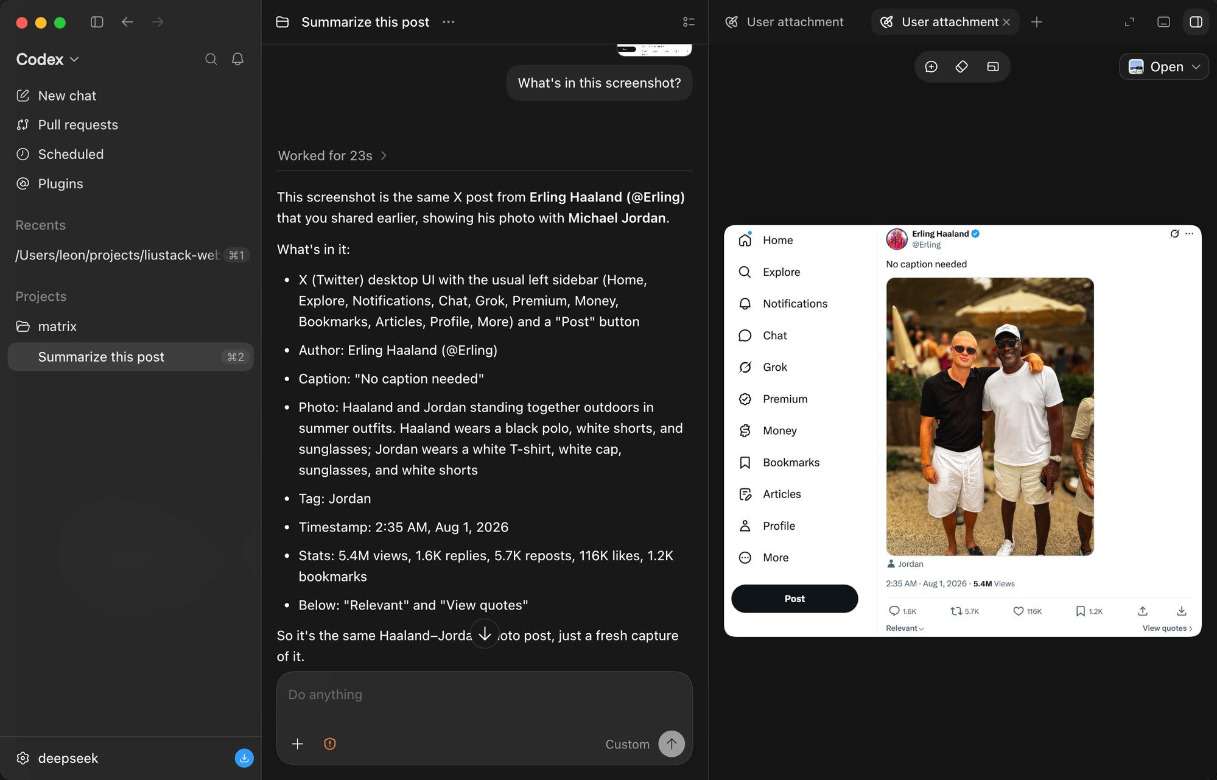
Task: Add a new tab with the plus
Action: [1037, 22]
